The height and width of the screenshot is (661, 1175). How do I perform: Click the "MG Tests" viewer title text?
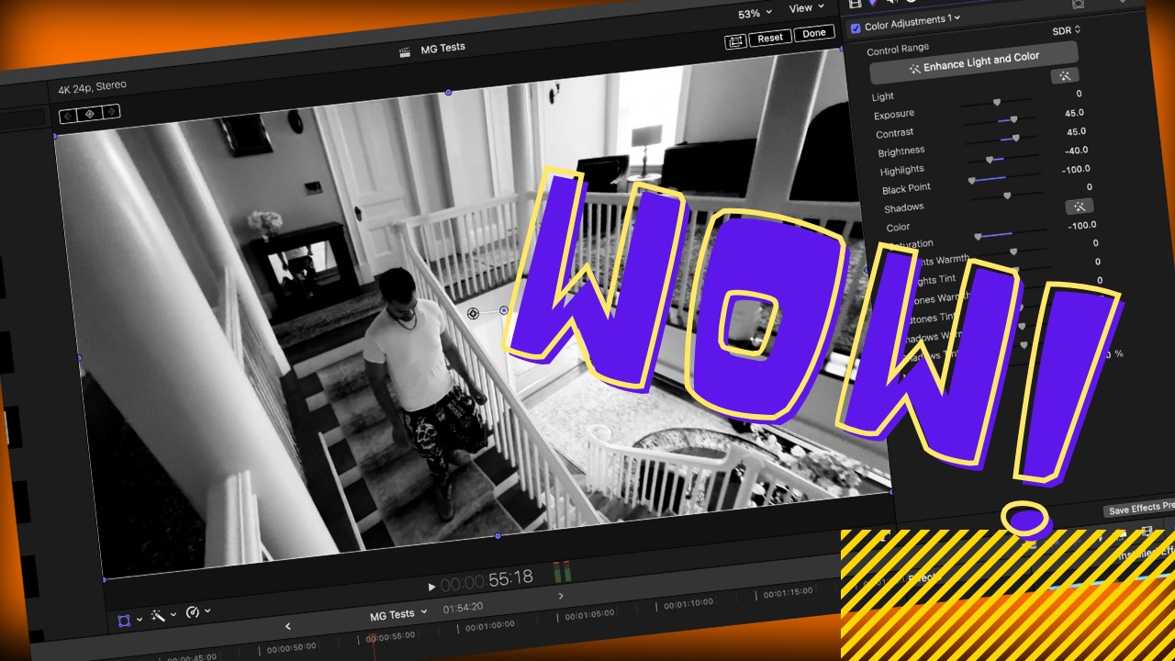[442, 48]
